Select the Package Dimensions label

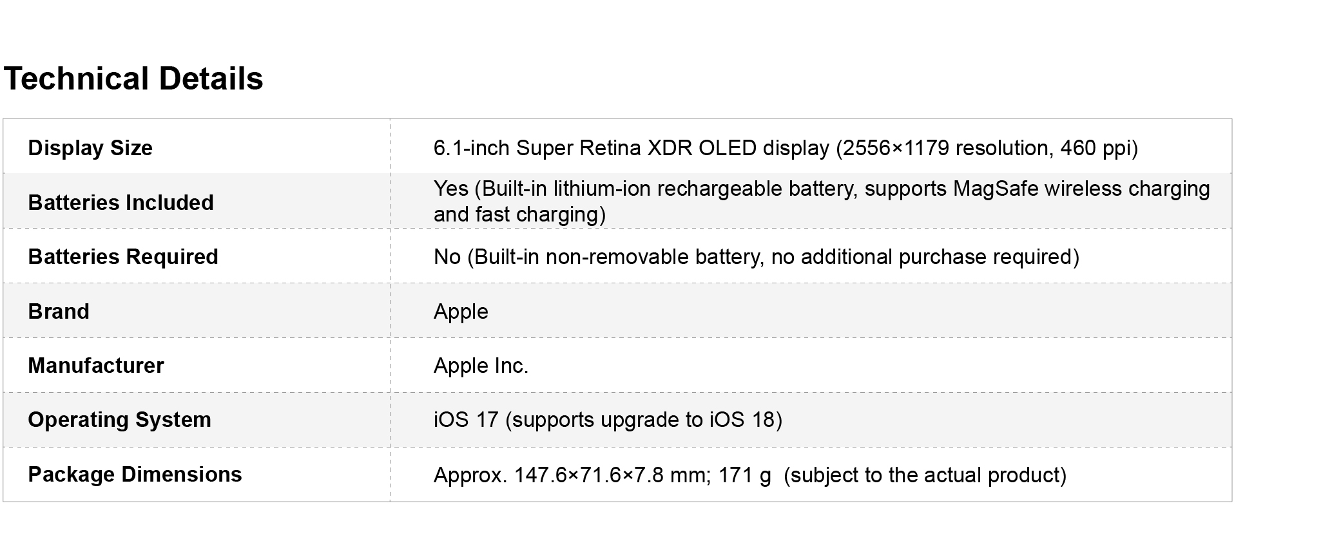coord(135,475)
